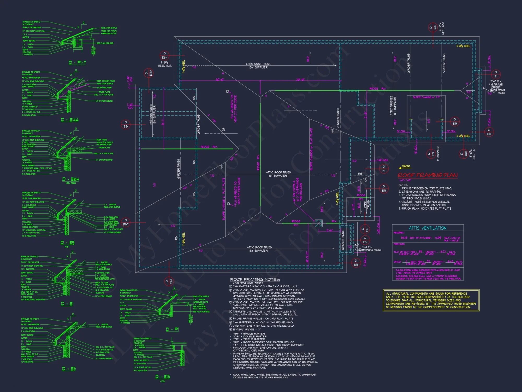Click the red E14A detail callout bubble
Screen dimensions: 522x392
pyautogui.click(x=149, y=73)
